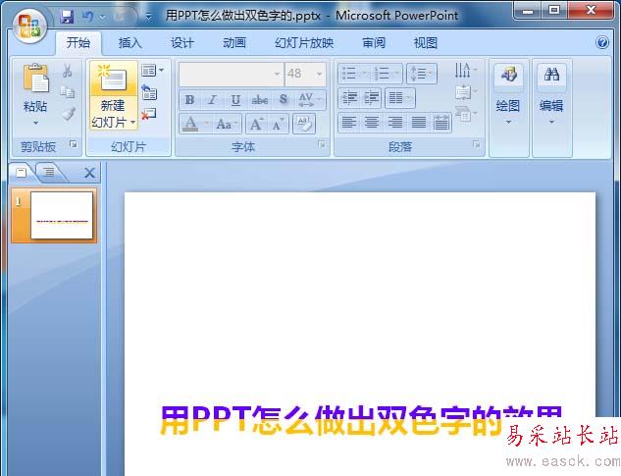Open the Text Direction menu

[465, 70]
